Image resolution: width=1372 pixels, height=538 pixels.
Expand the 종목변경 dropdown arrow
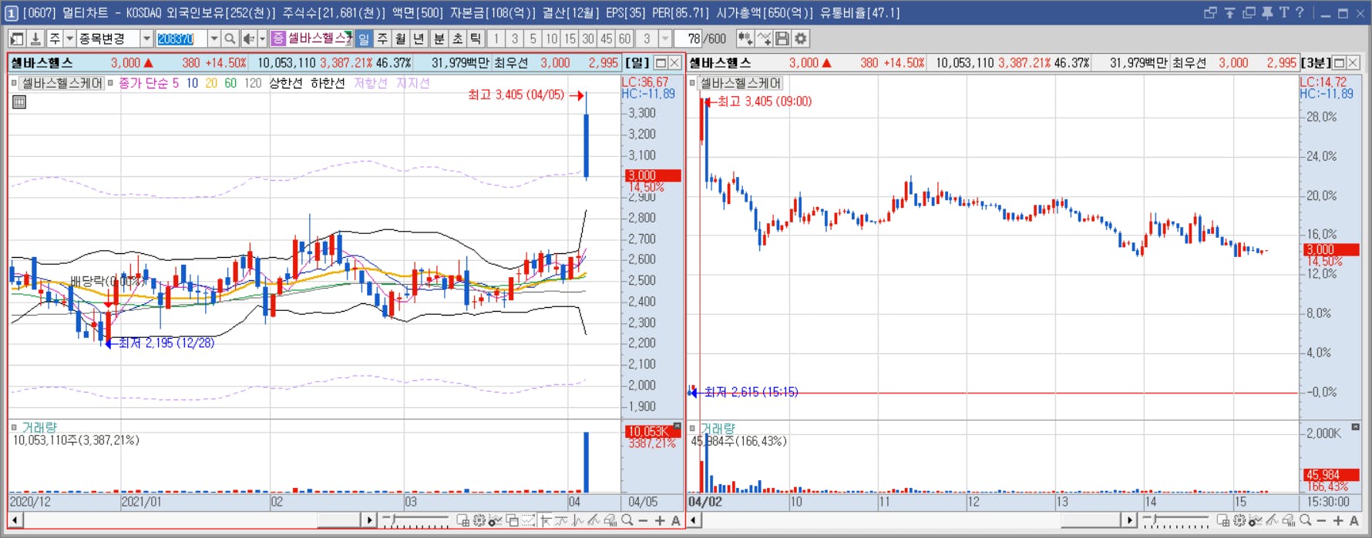[146, 38]
